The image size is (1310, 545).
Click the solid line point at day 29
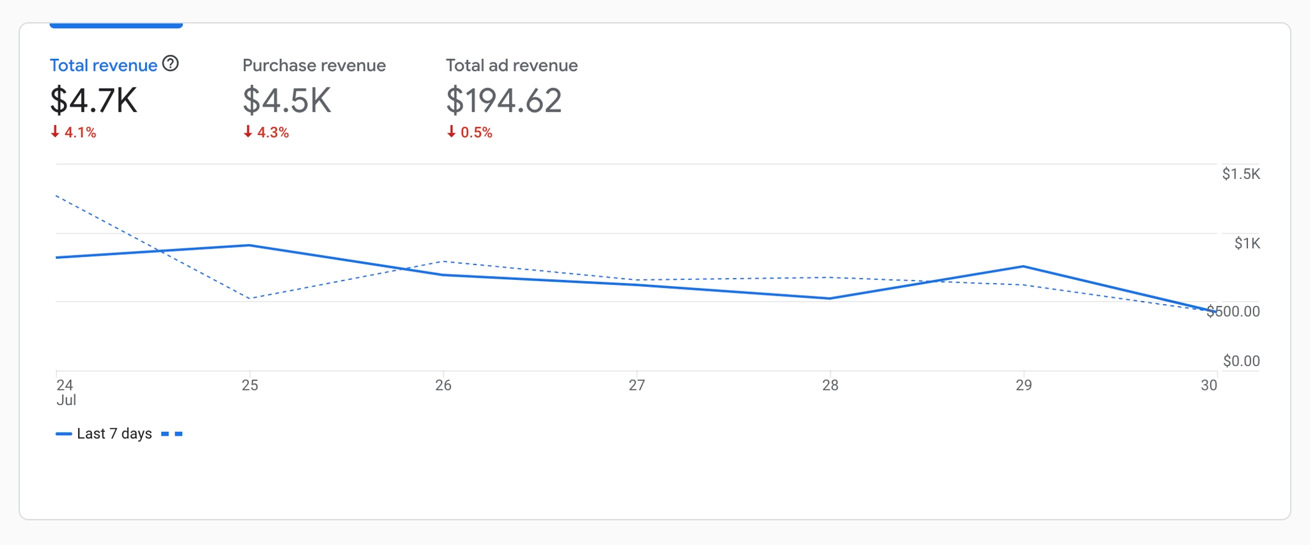tap(1023, 266)
